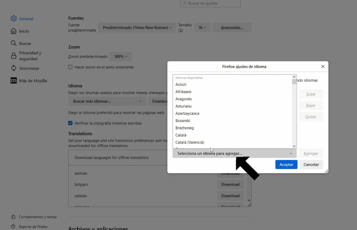357x230 pixels.
Task: Click the Buscar en ajustes search field
Action: (x=211, y=3)
